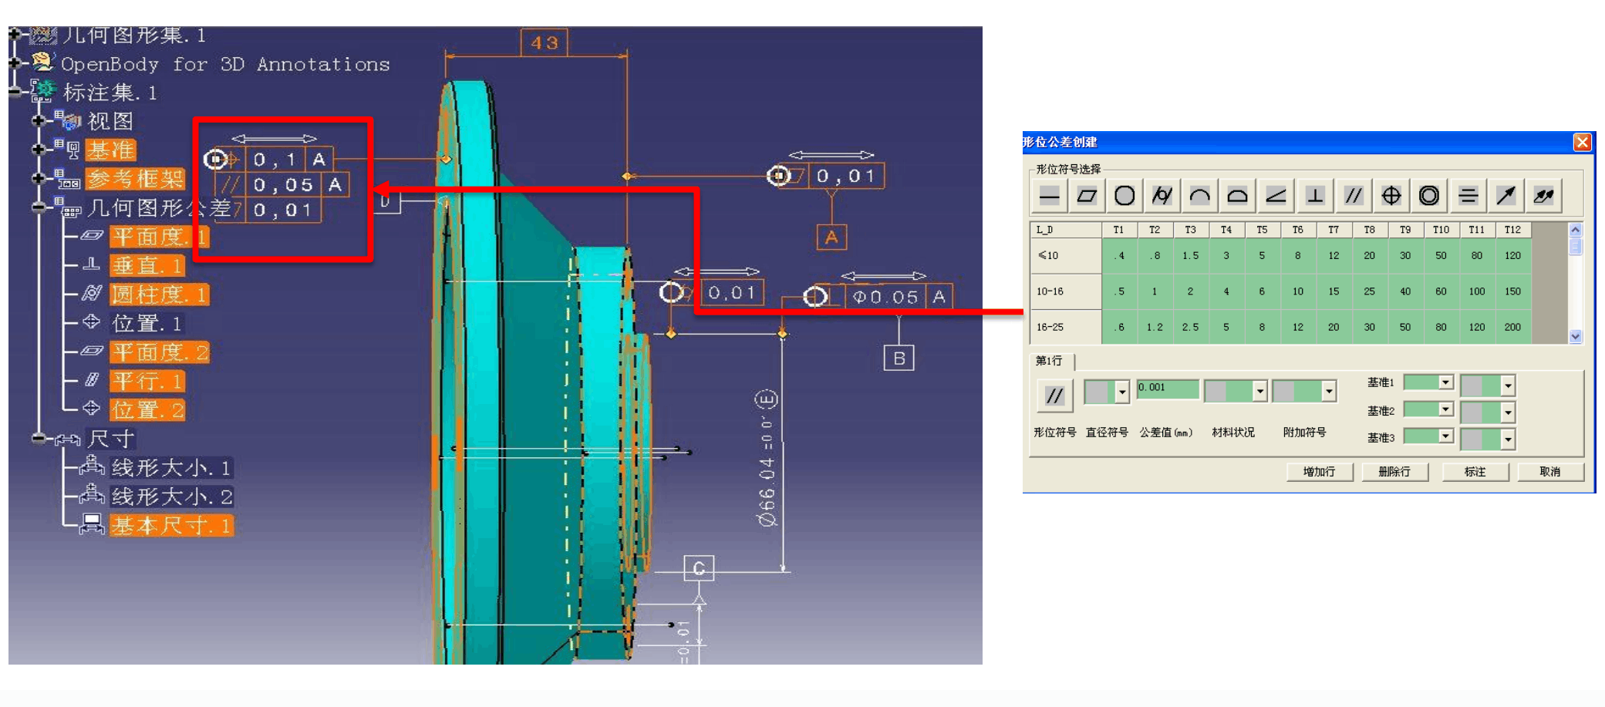Open the 材料状况 dropdown
Viewport: 1605px width, 707px height.
1259,392
